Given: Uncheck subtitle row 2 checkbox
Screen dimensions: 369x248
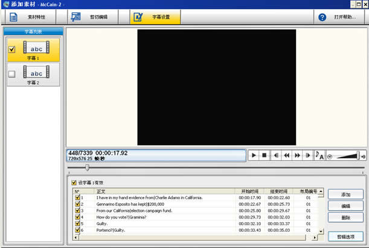Looking at the screenshot, I should pos(77,204).
